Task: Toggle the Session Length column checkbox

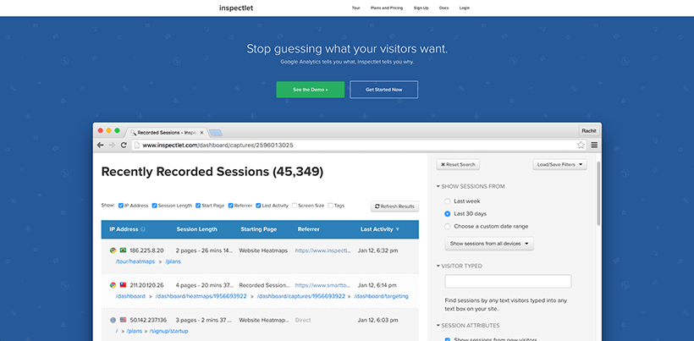Action: pos(155,206)
